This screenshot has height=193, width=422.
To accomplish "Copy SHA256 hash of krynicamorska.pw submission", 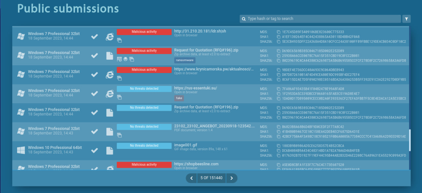I will (x=279, y=80).
